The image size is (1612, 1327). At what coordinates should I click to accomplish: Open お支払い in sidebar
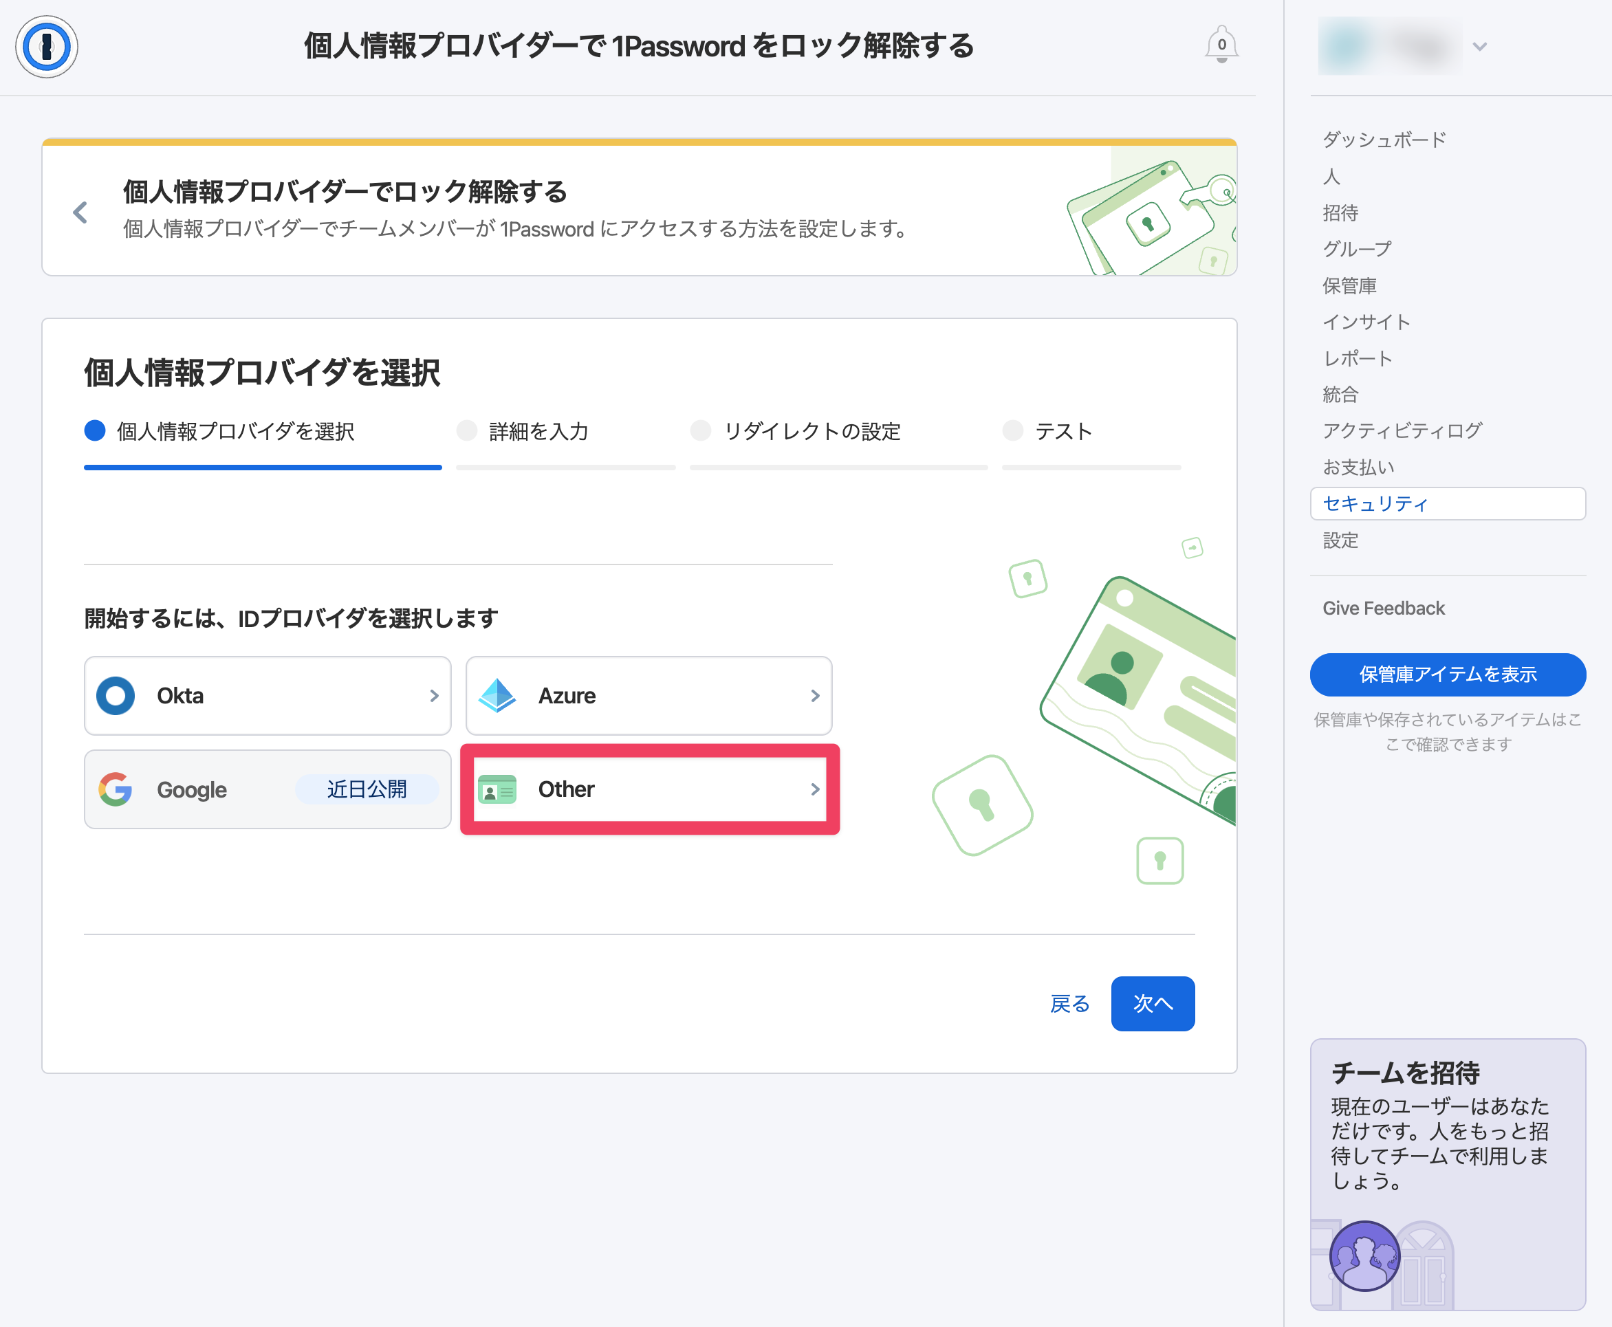[1358, 467]
